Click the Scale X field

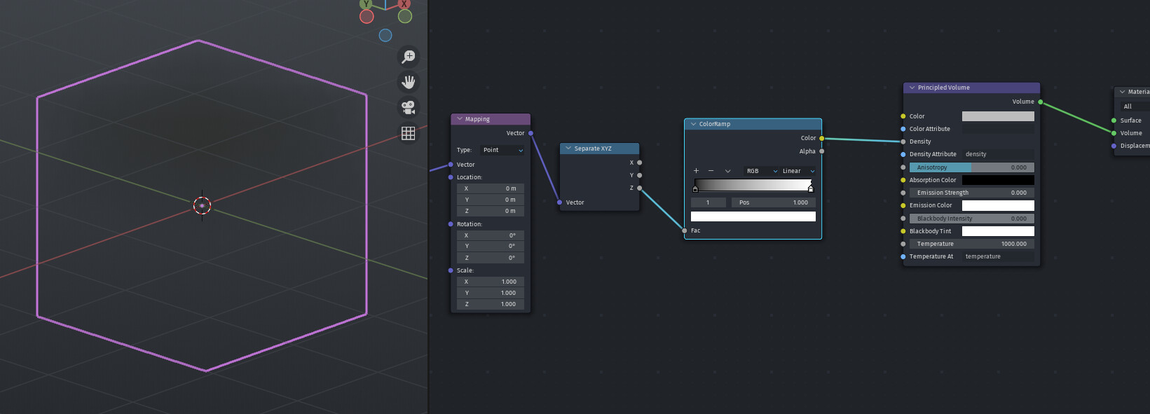click(x=491, y=282)
